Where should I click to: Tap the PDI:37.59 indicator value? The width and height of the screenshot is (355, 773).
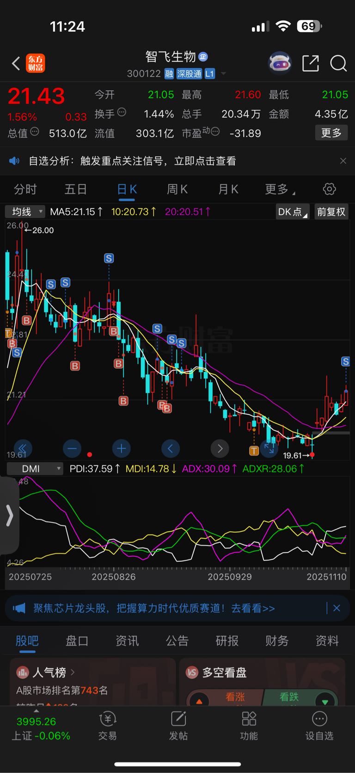click(95, 469)
